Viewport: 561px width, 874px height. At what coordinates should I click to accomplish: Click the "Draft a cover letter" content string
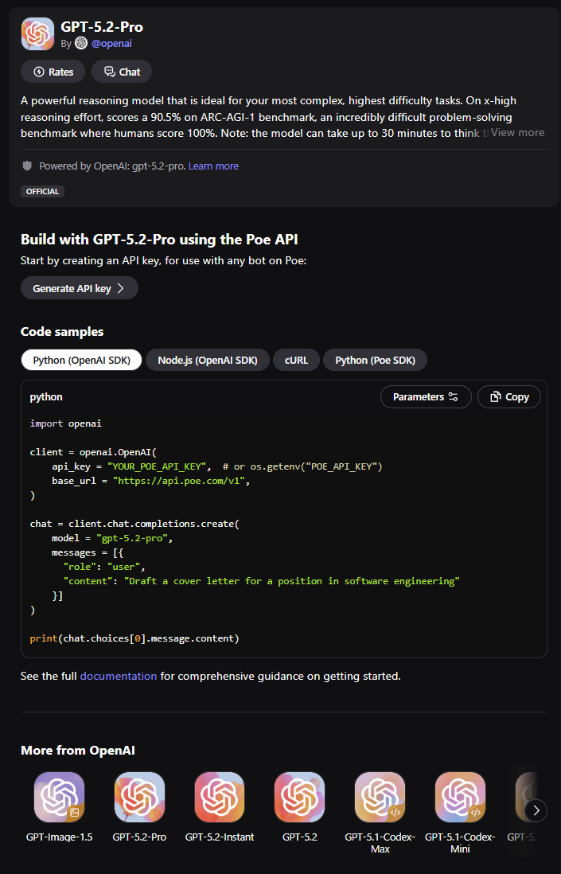tap(292, 581)
